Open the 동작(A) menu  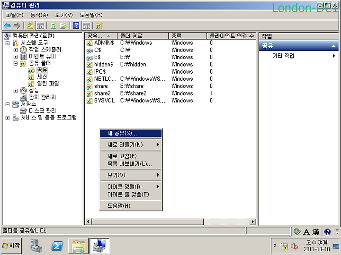pyautogui.click(x=39, y=15)
